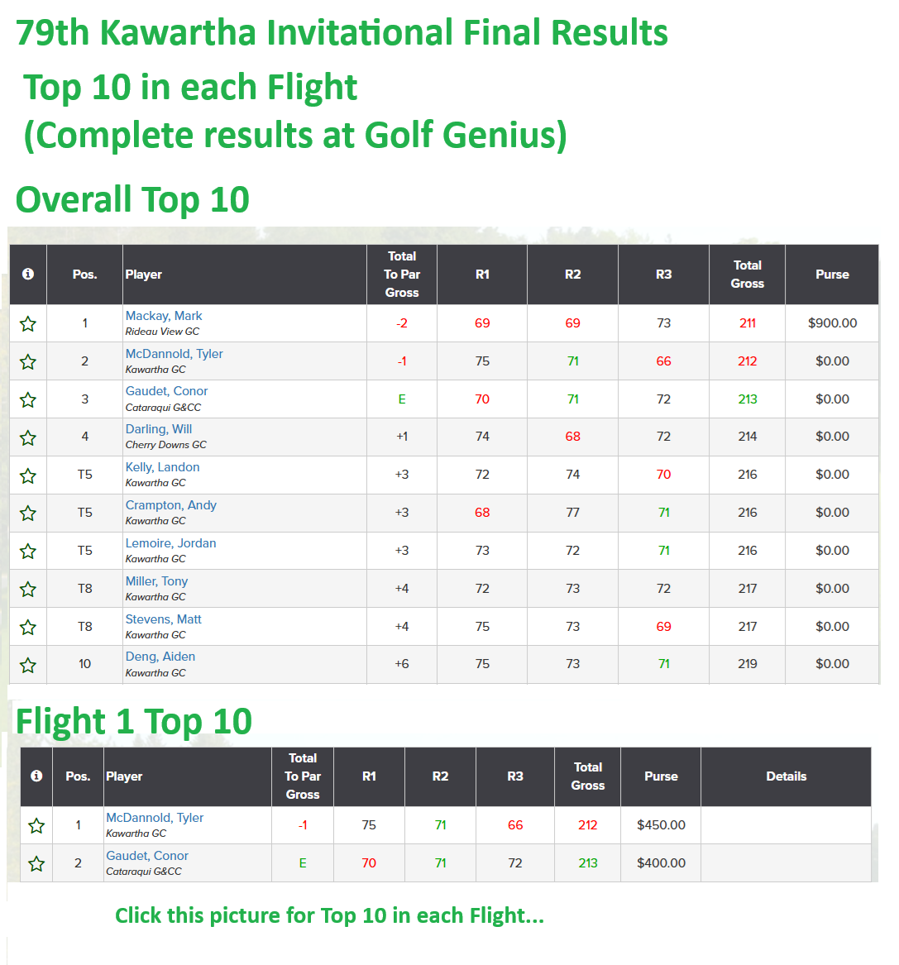The width and height of the screenshot is (899, 965).
Task: Click the Purse header in Flight 1 table
Action: click(x=661, y=776)
